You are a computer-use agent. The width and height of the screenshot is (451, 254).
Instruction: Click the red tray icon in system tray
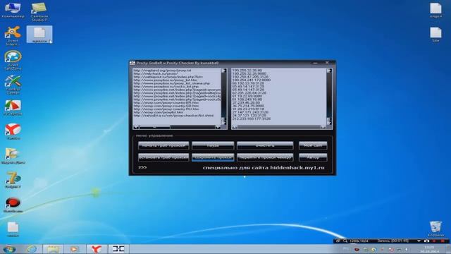click(x=357, y=249)
